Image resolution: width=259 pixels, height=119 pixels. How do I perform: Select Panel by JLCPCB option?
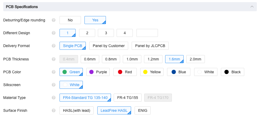(x=150, y=46)
